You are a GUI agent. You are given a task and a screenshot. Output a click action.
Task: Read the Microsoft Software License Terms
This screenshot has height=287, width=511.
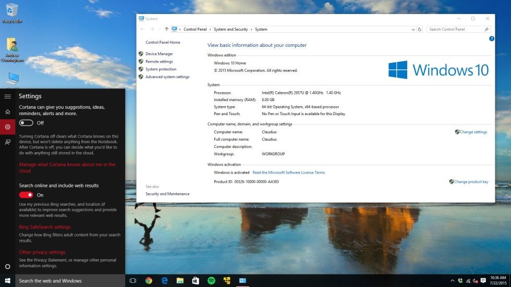click(288, 172)
